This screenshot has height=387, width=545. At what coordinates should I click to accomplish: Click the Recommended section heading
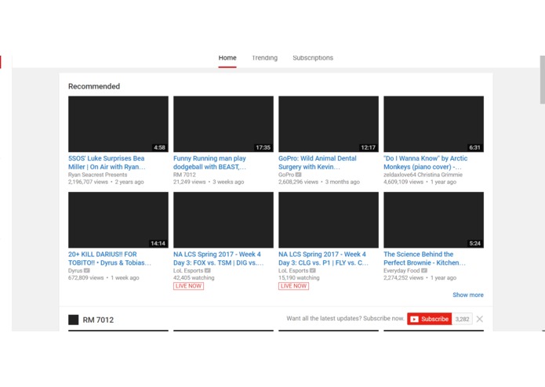point(94,86)
